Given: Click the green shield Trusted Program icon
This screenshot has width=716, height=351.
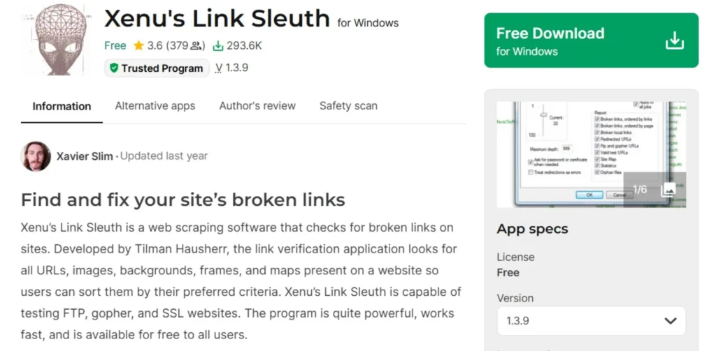Looking at the screenshot, I should 113,68.
